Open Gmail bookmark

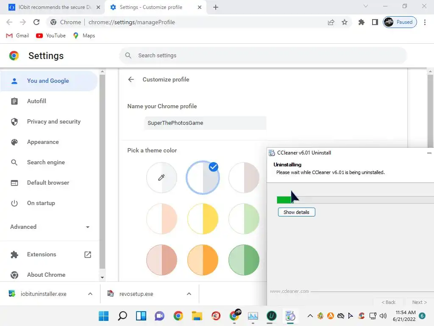click(x=17, y=36)
